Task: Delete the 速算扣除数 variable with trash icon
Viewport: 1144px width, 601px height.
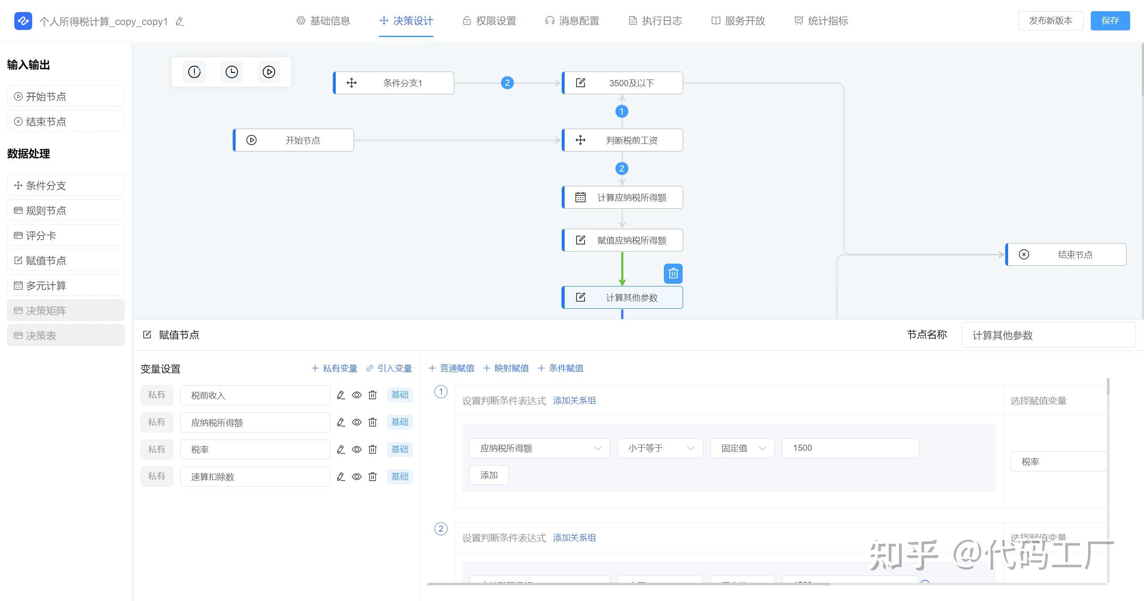Action: point(372,477)
